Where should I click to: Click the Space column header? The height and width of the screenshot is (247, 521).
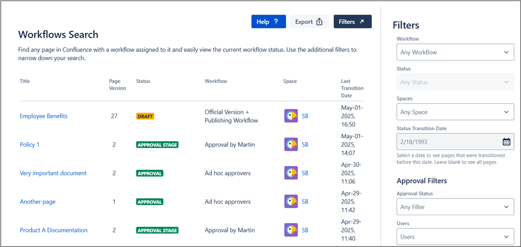click(290, 81)
